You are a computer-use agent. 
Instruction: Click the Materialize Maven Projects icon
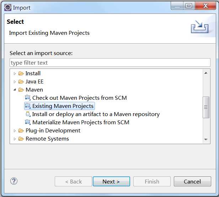pos(28,122)
